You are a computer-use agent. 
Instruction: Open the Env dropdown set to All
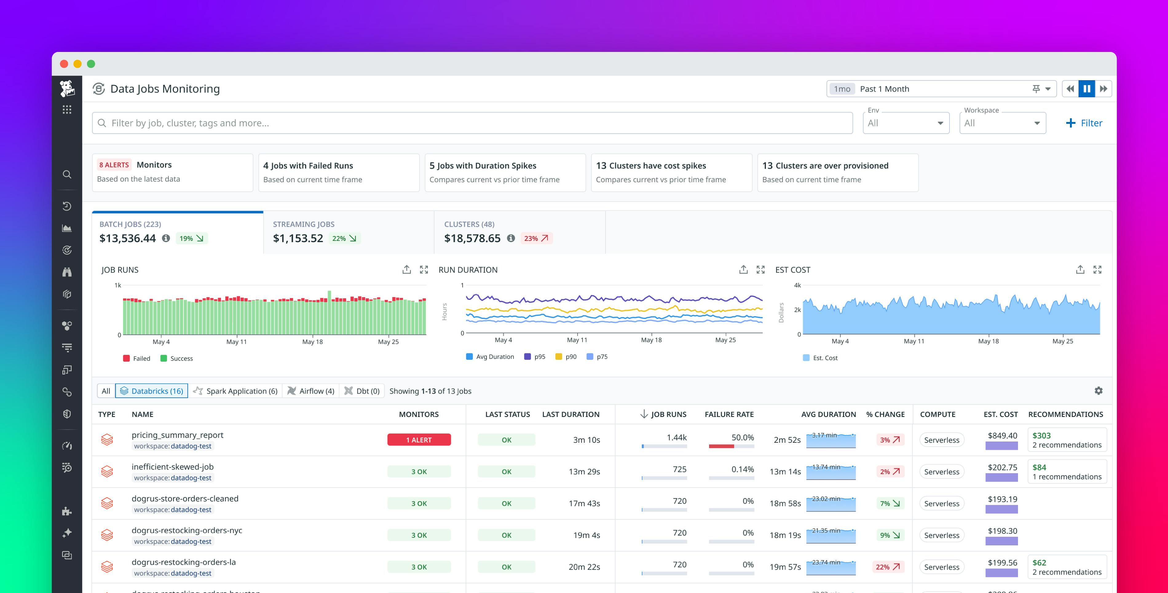click(906, 122)
